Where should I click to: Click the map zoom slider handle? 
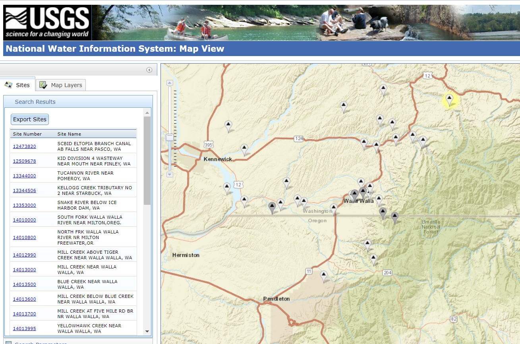tap(170, 137)
